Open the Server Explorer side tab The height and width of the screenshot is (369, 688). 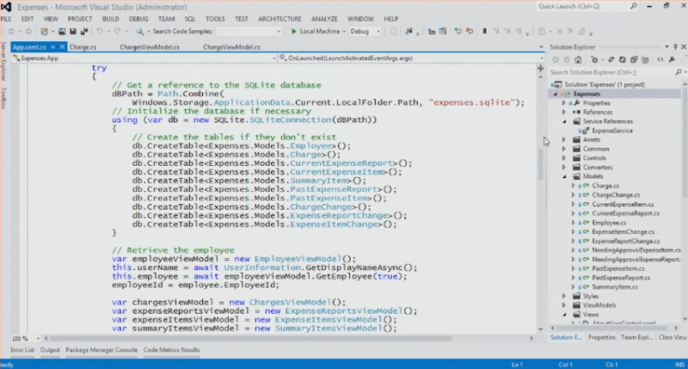click(3, 60)
